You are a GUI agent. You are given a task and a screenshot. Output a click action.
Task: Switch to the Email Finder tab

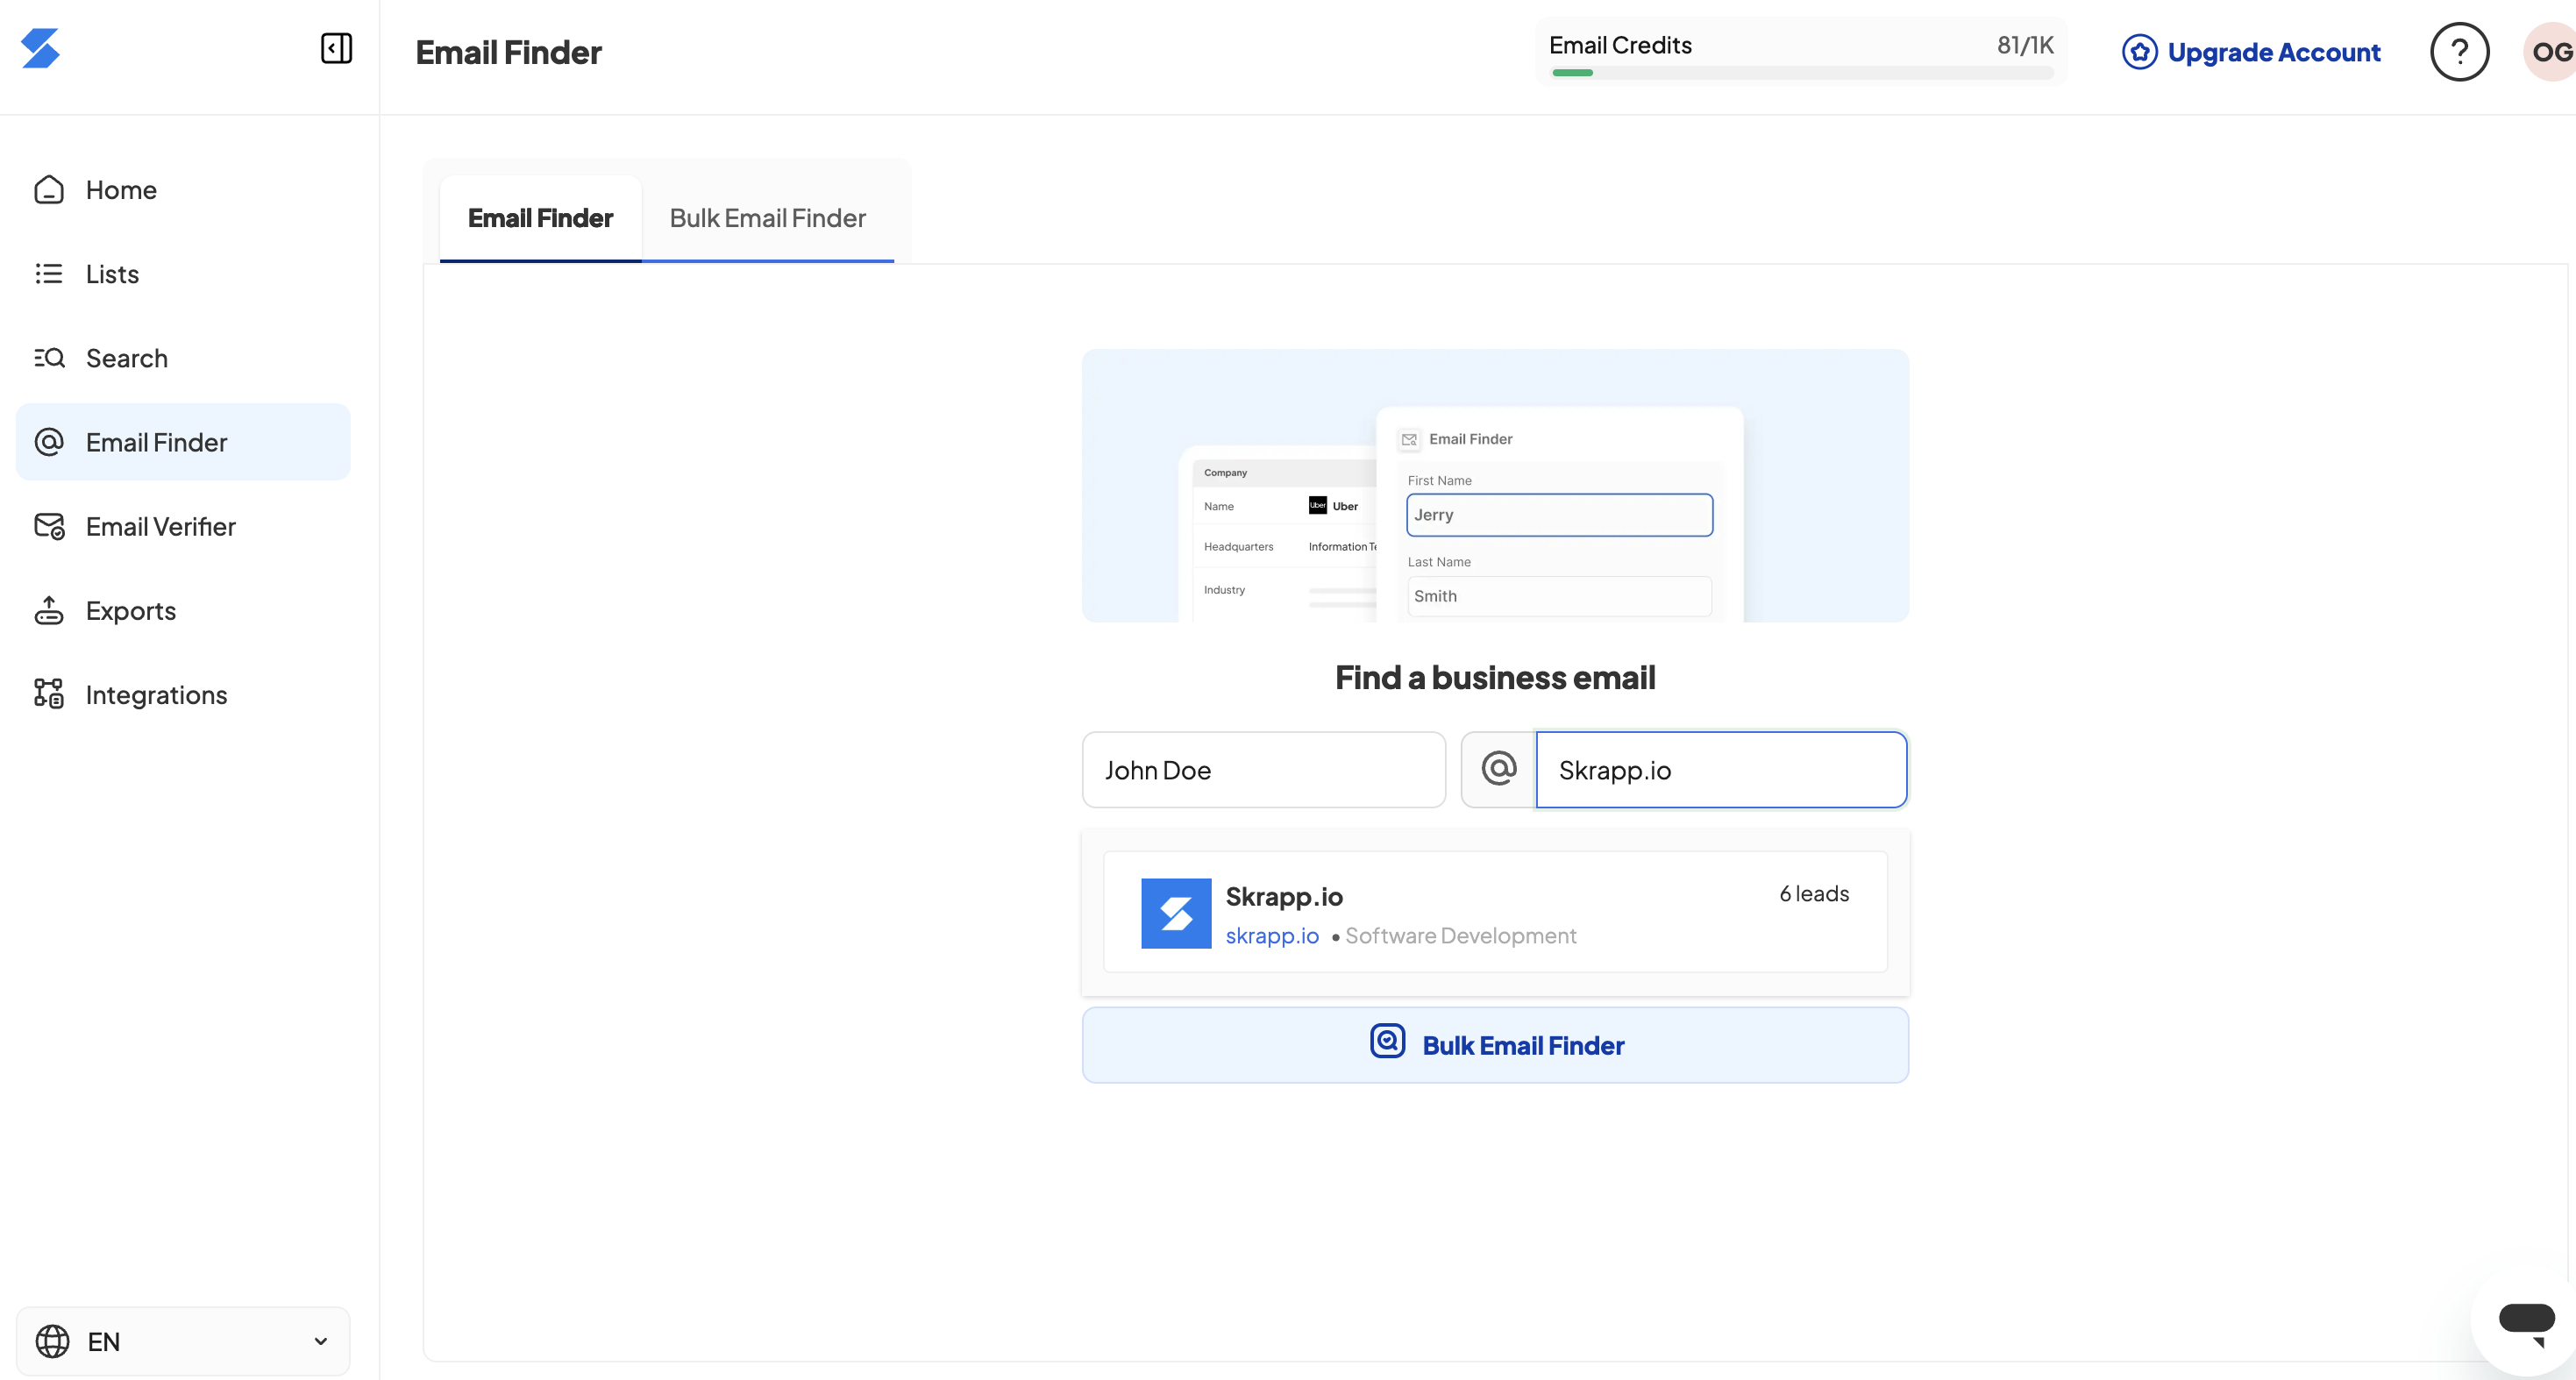point(540,219)
